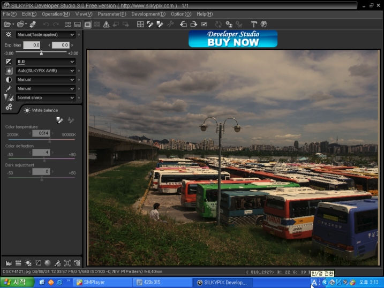The image size is (384, 288).
Task: Click the Developer Studio BUY NOW banner
Action: tap(233, 39)
